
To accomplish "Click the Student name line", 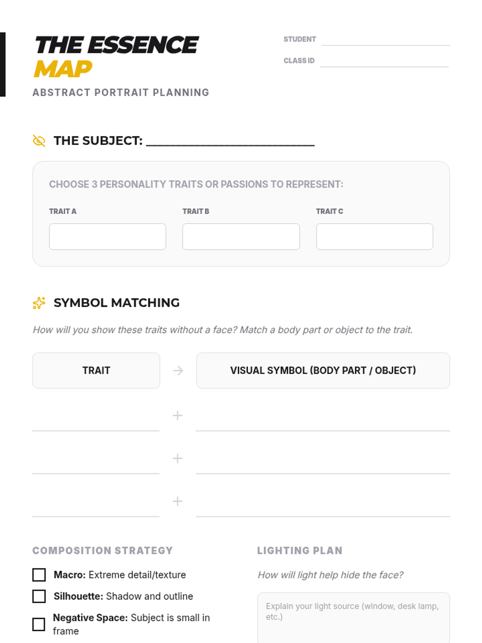I will pyautogui.click(x=386, y=40).
